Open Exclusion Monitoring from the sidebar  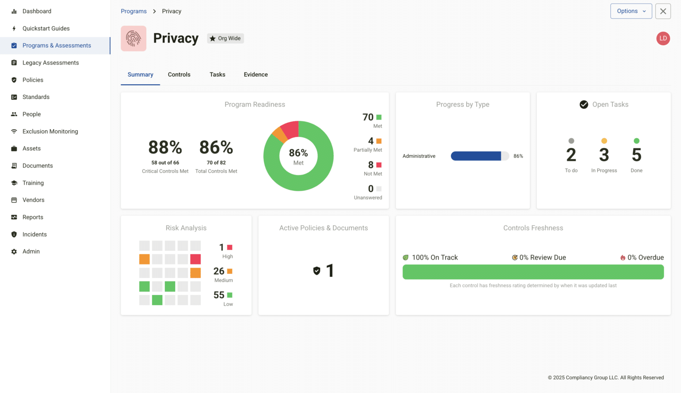[x=13, y=131]
